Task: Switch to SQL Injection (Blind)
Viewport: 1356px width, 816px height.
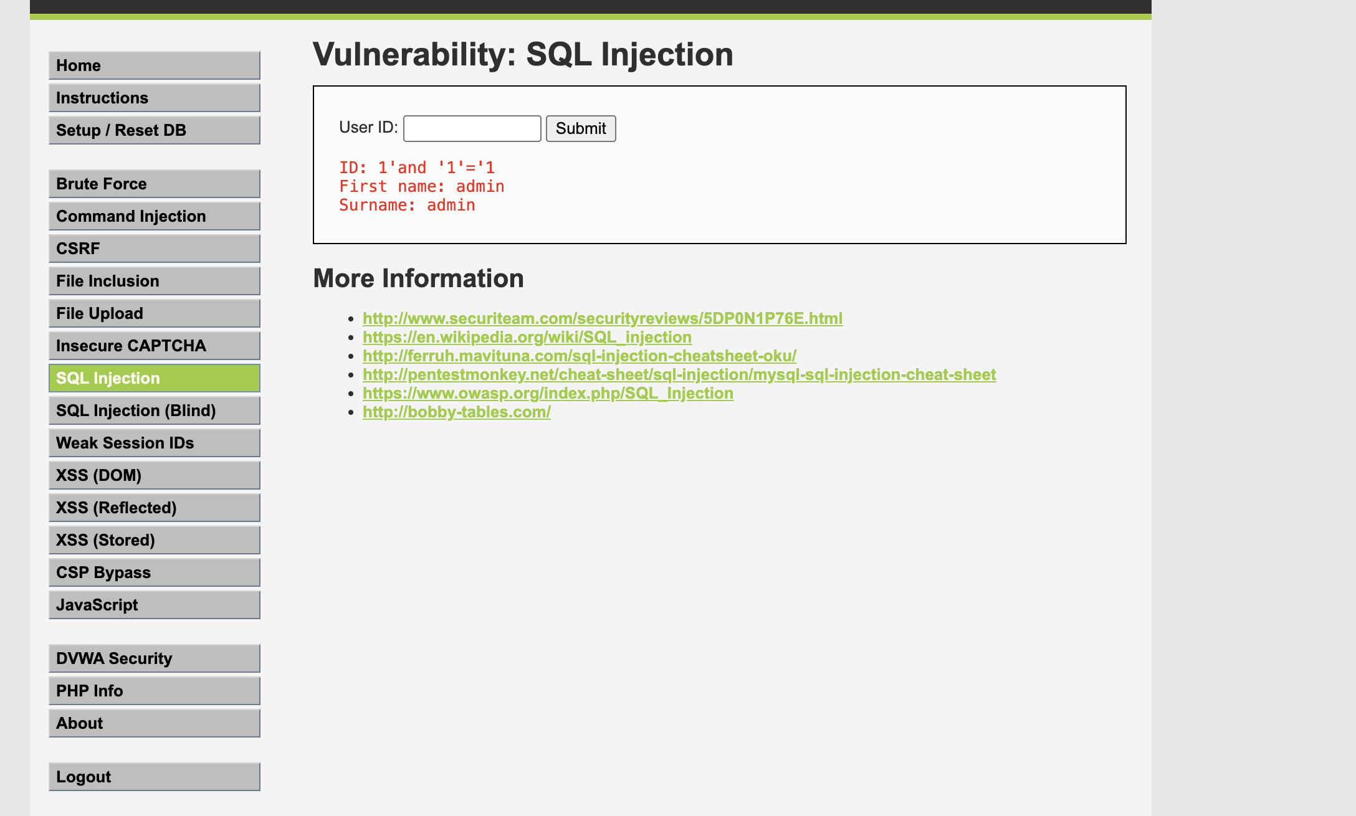Action: pyautogui.click(x=154, y=410)
